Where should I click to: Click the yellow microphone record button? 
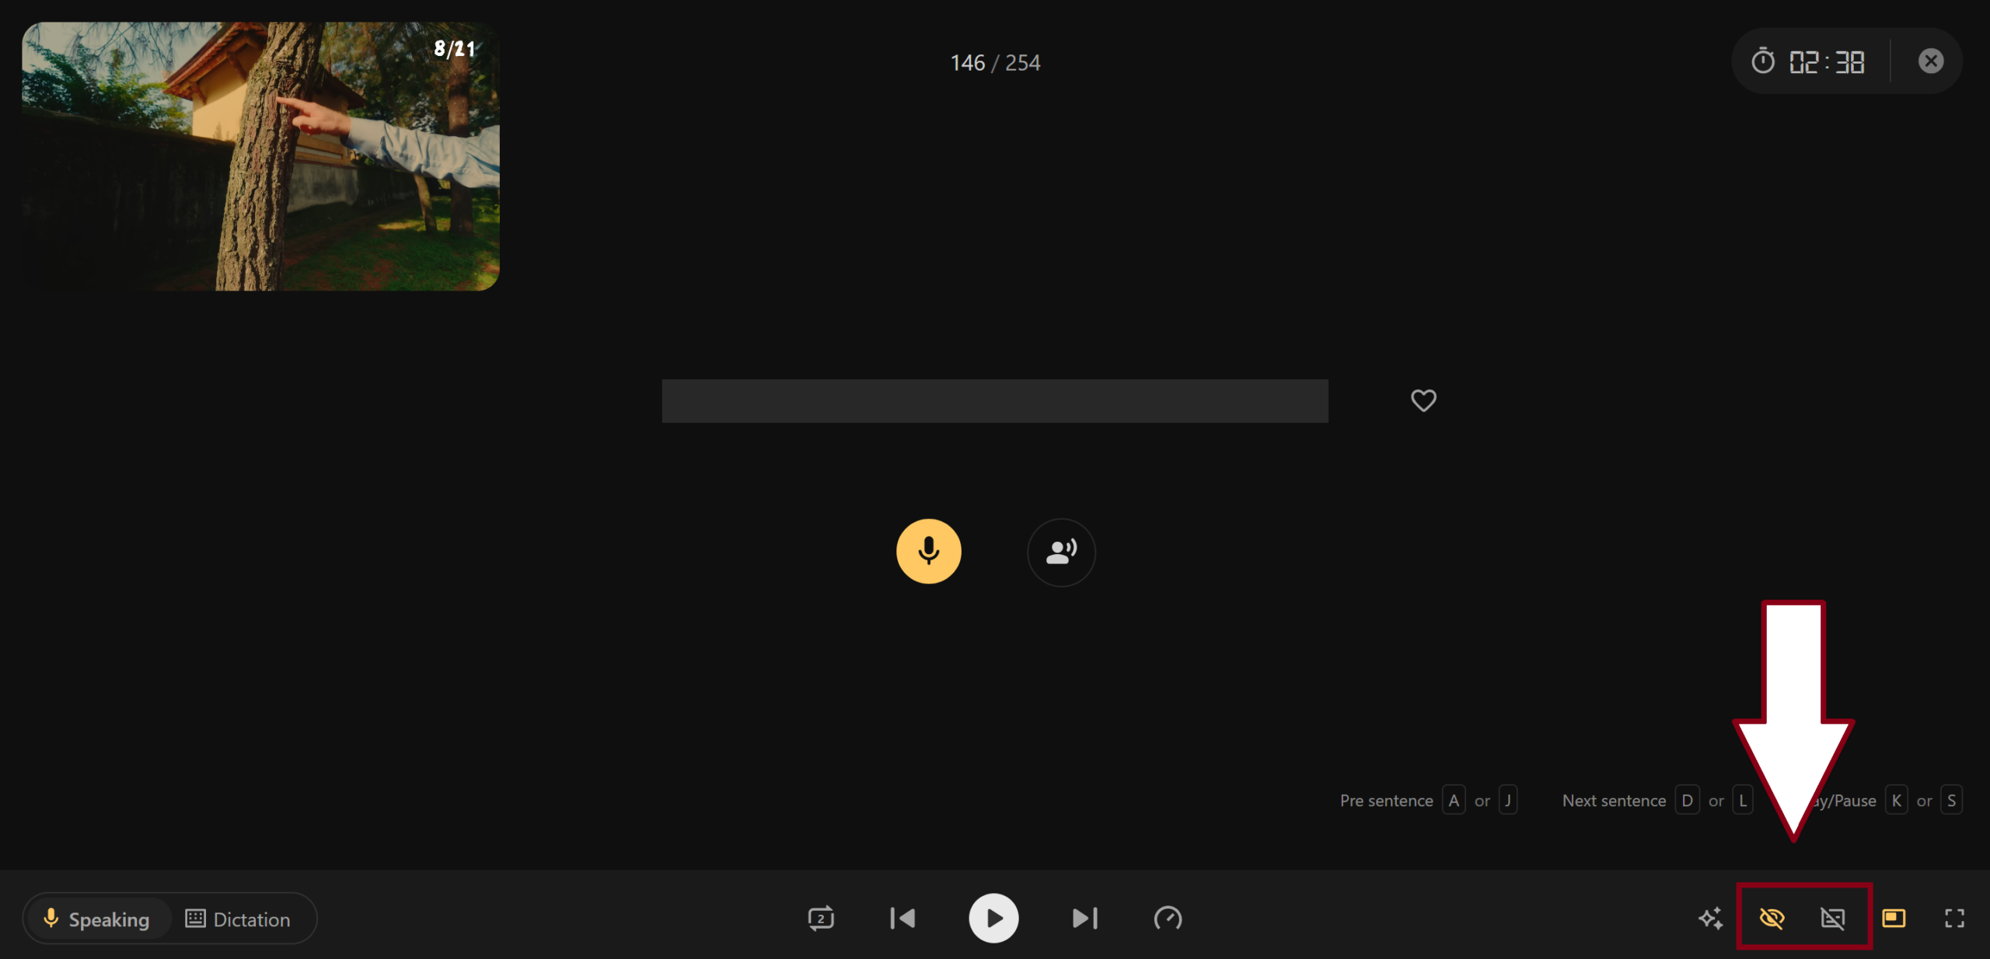pos(928,551)
